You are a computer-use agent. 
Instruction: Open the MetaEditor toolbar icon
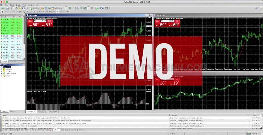[43, 8]
